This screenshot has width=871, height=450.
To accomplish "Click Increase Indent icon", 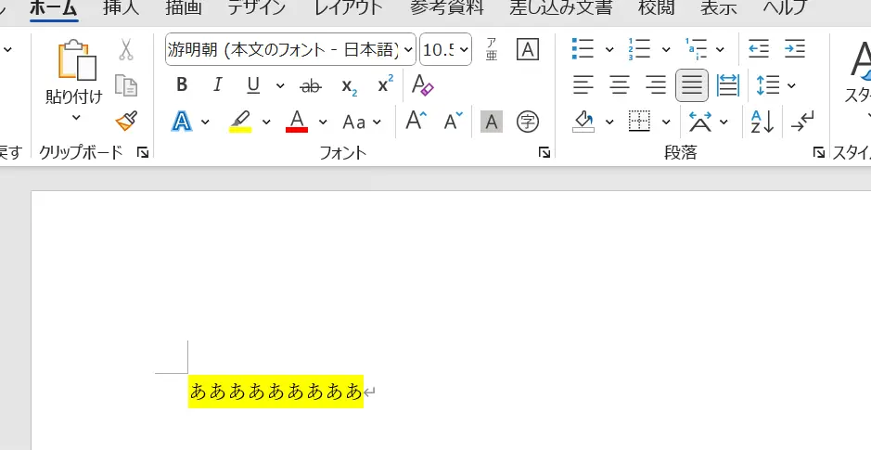I will [x=795, y=49].
